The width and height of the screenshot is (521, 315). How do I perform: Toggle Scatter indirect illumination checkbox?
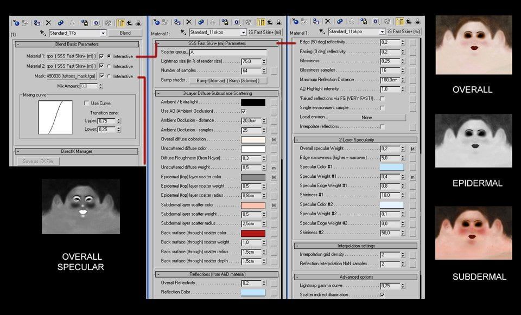click(382, 295)
